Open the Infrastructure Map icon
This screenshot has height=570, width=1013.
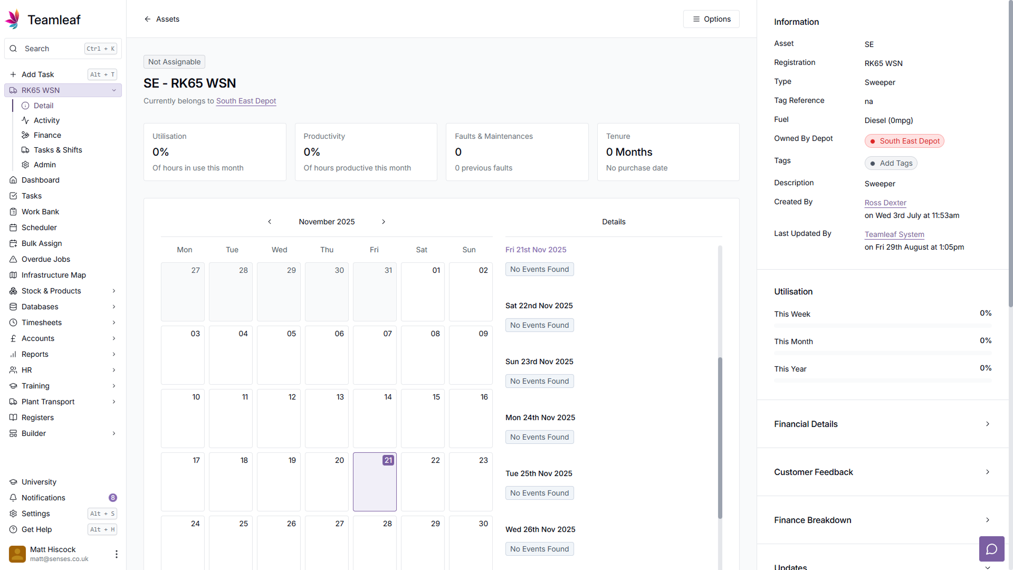(x=13, y=275)
